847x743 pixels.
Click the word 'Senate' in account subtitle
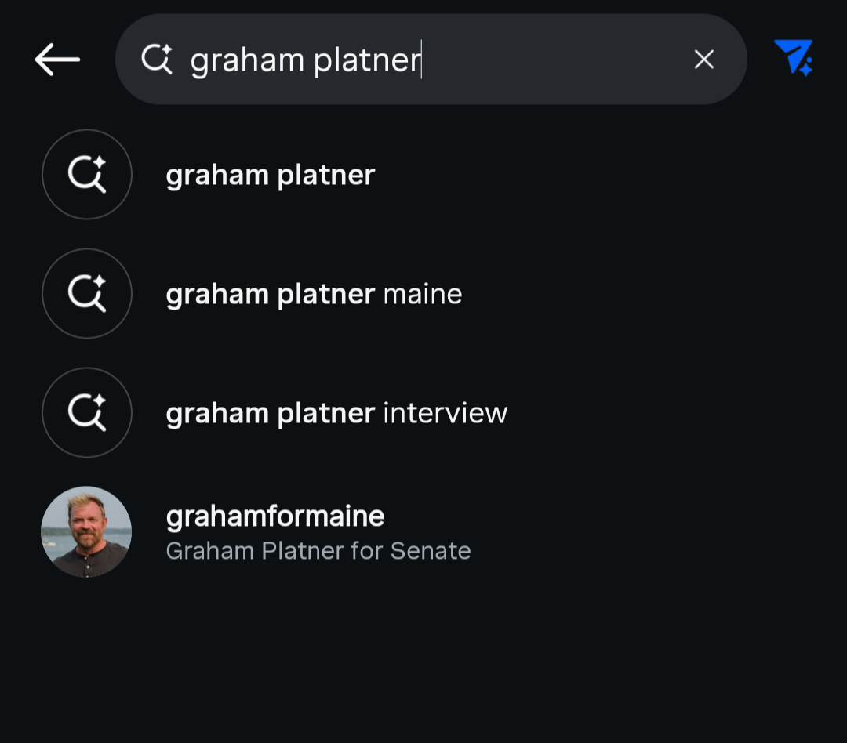click(431, 551)
